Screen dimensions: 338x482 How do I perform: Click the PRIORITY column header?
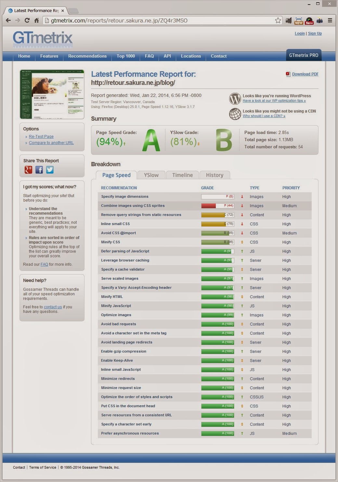tap(291, 188)
